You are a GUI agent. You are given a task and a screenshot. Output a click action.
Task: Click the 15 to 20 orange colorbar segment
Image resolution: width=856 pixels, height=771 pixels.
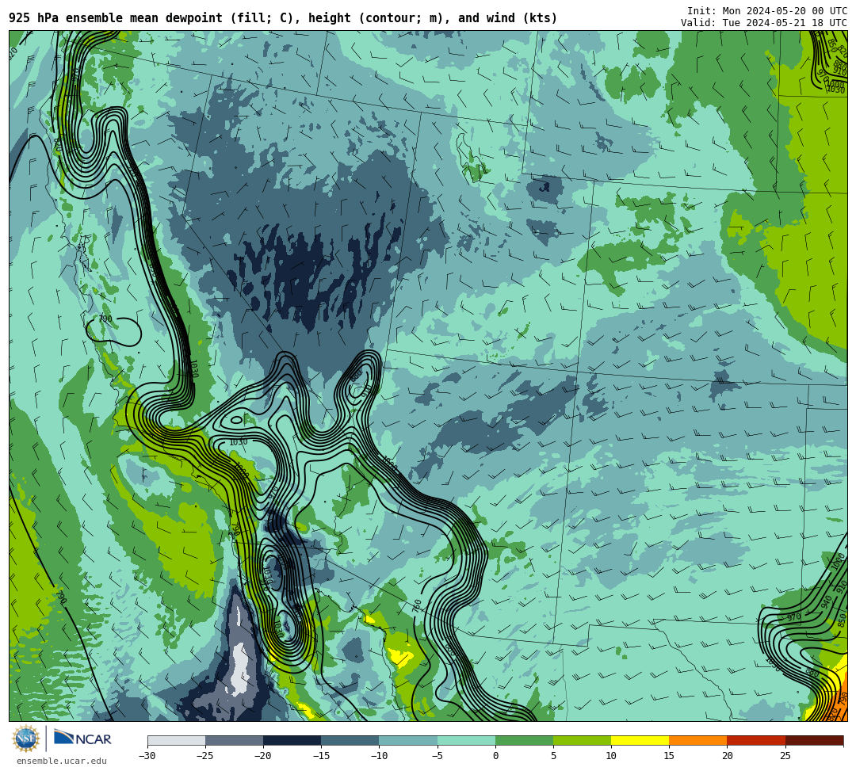point(698,740)
